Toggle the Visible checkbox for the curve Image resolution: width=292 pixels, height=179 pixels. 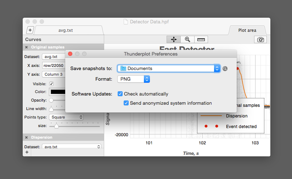(x=51, y=84)
